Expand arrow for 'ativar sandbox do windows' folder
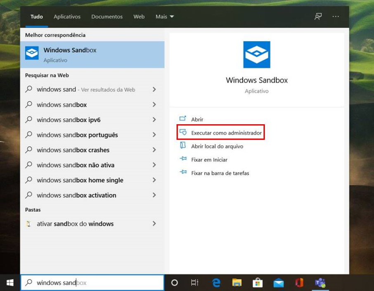 pyautogui.click(x=154, y=223)
